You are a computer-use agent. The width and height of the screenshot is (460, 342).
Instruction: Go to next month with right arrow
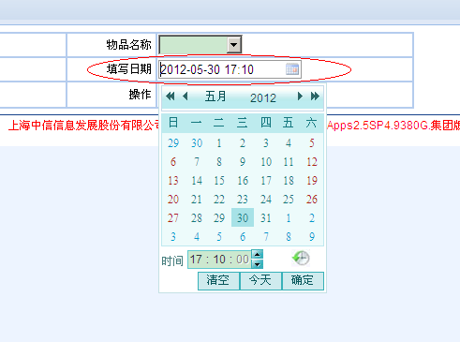coord(300,97)
